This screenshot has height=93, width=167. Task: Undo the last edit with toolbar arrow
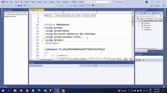pyautogui.click(x=25, y=6)
